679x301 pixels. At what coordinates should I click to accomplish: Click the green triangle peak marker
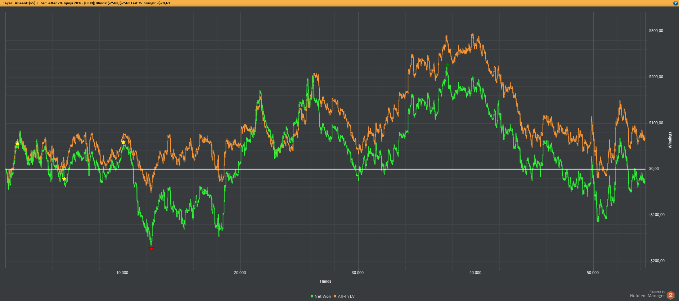447,65
